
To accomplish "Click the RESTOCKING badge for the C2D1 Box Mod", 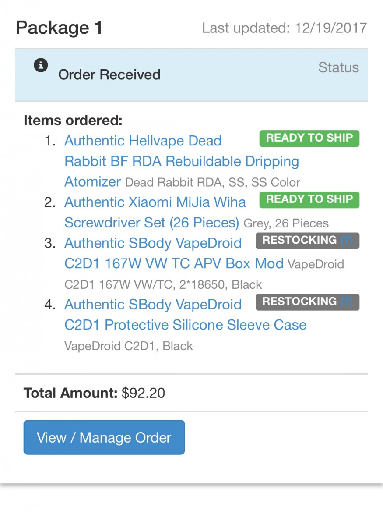I will [x=299, y=241].
